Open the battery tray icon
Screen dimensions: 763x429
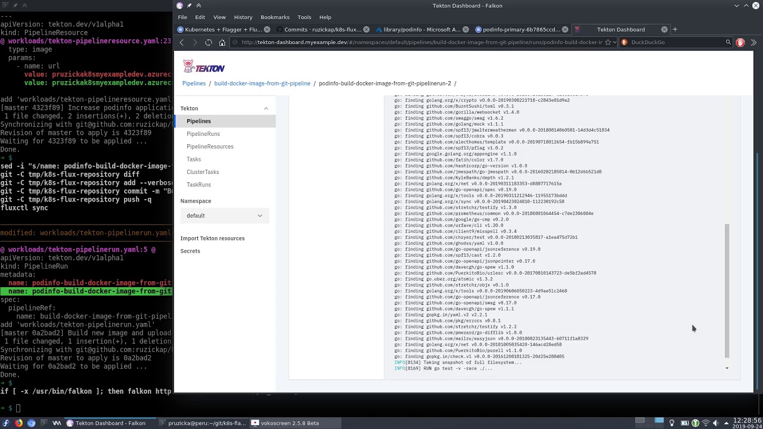click(x=685, y=423)
